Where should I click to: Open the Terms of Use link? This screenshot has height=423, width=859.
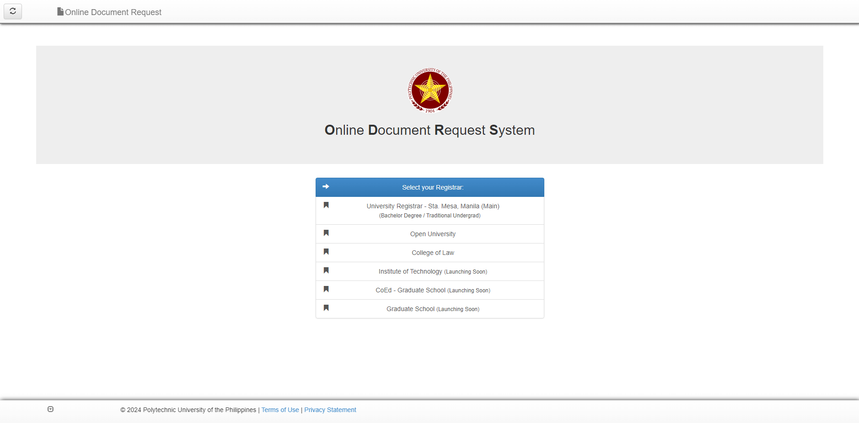pos(280,410)
